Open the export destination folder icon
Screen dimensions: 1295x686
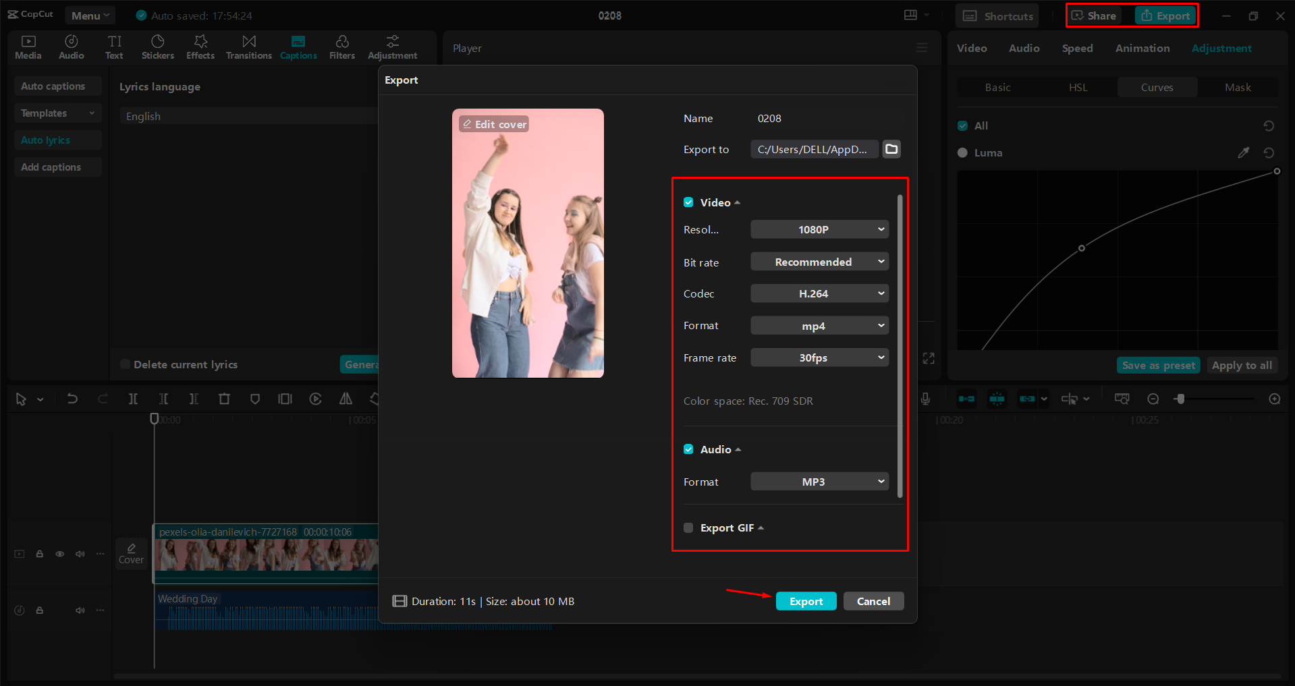pyautogui.click(x=891, y=149)
